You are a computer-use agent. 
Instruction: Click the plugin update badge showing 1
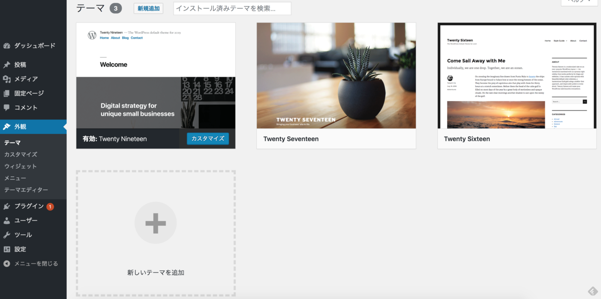coord(51,206)
